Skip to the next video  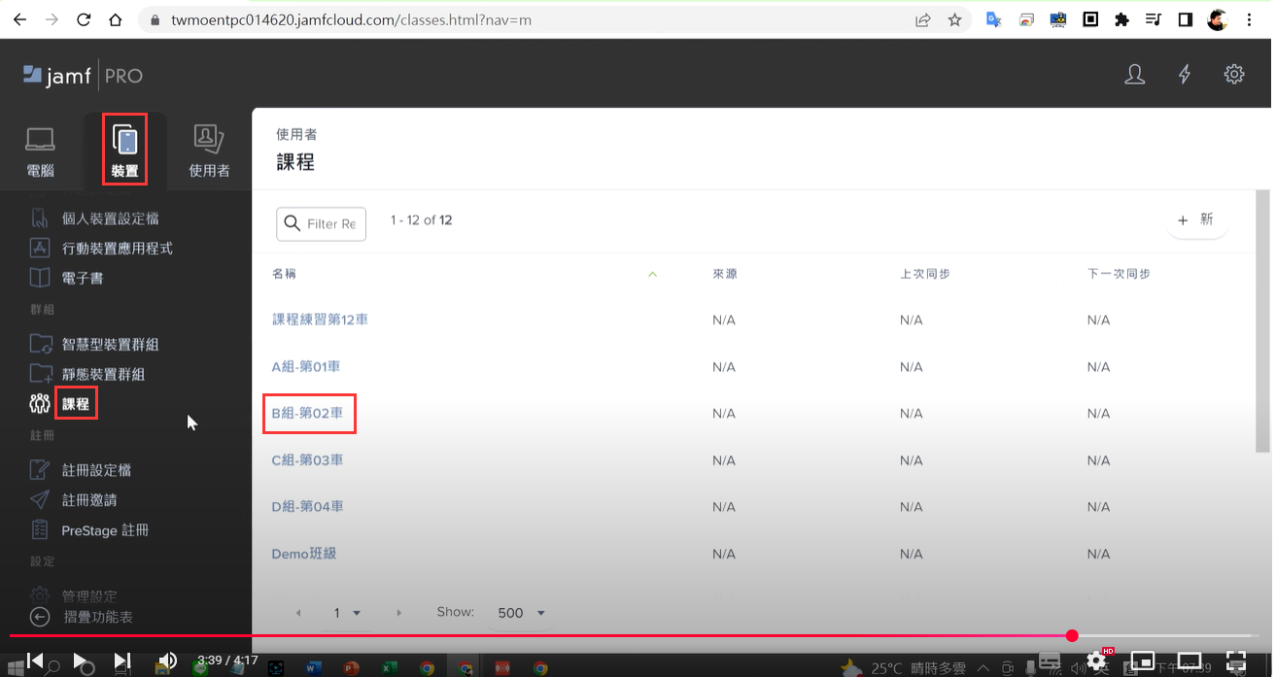point(122,660)
